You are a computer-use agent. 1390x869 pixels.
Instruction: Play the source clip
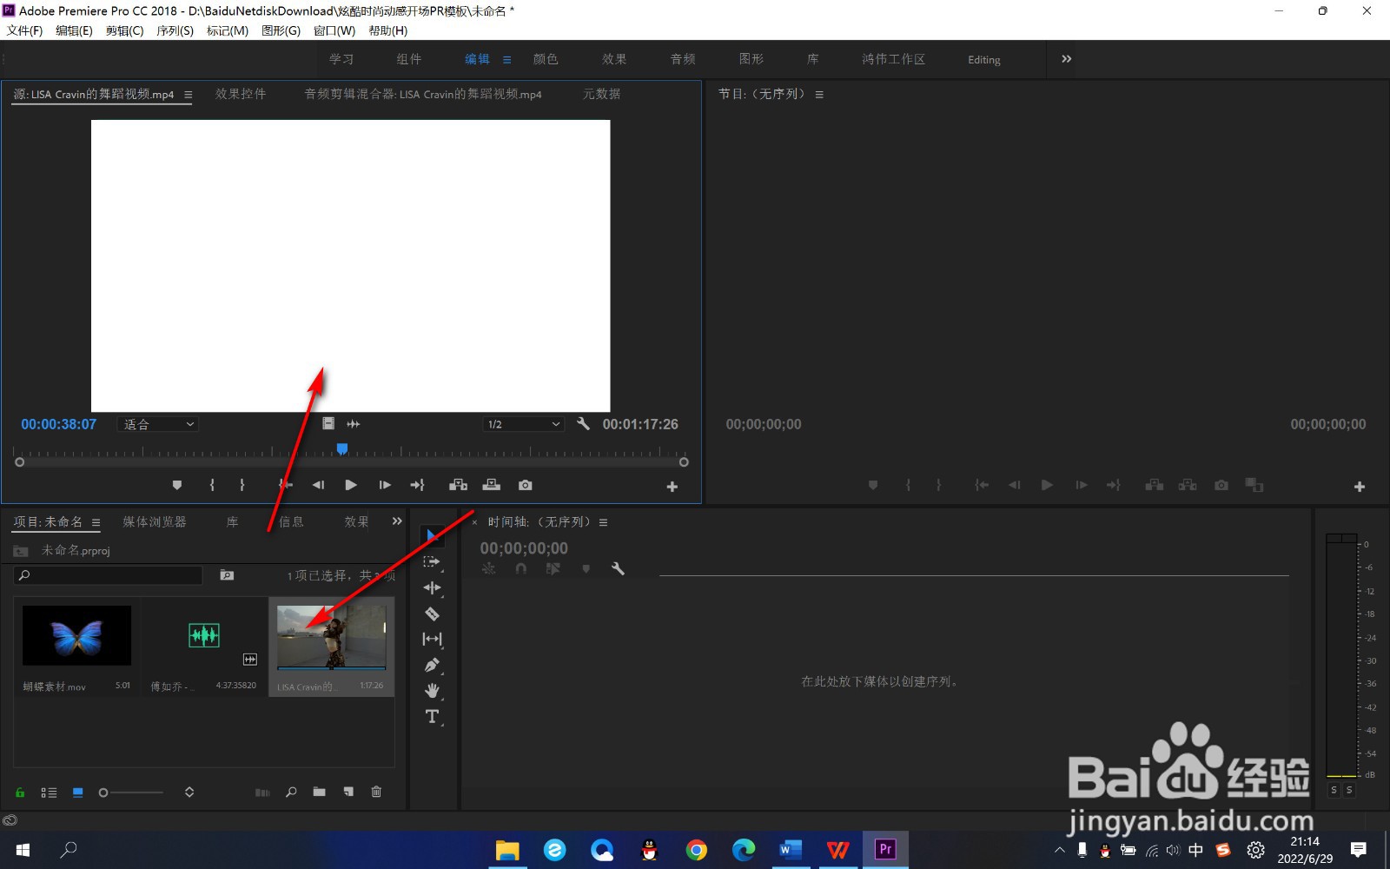tap(351, 485)
